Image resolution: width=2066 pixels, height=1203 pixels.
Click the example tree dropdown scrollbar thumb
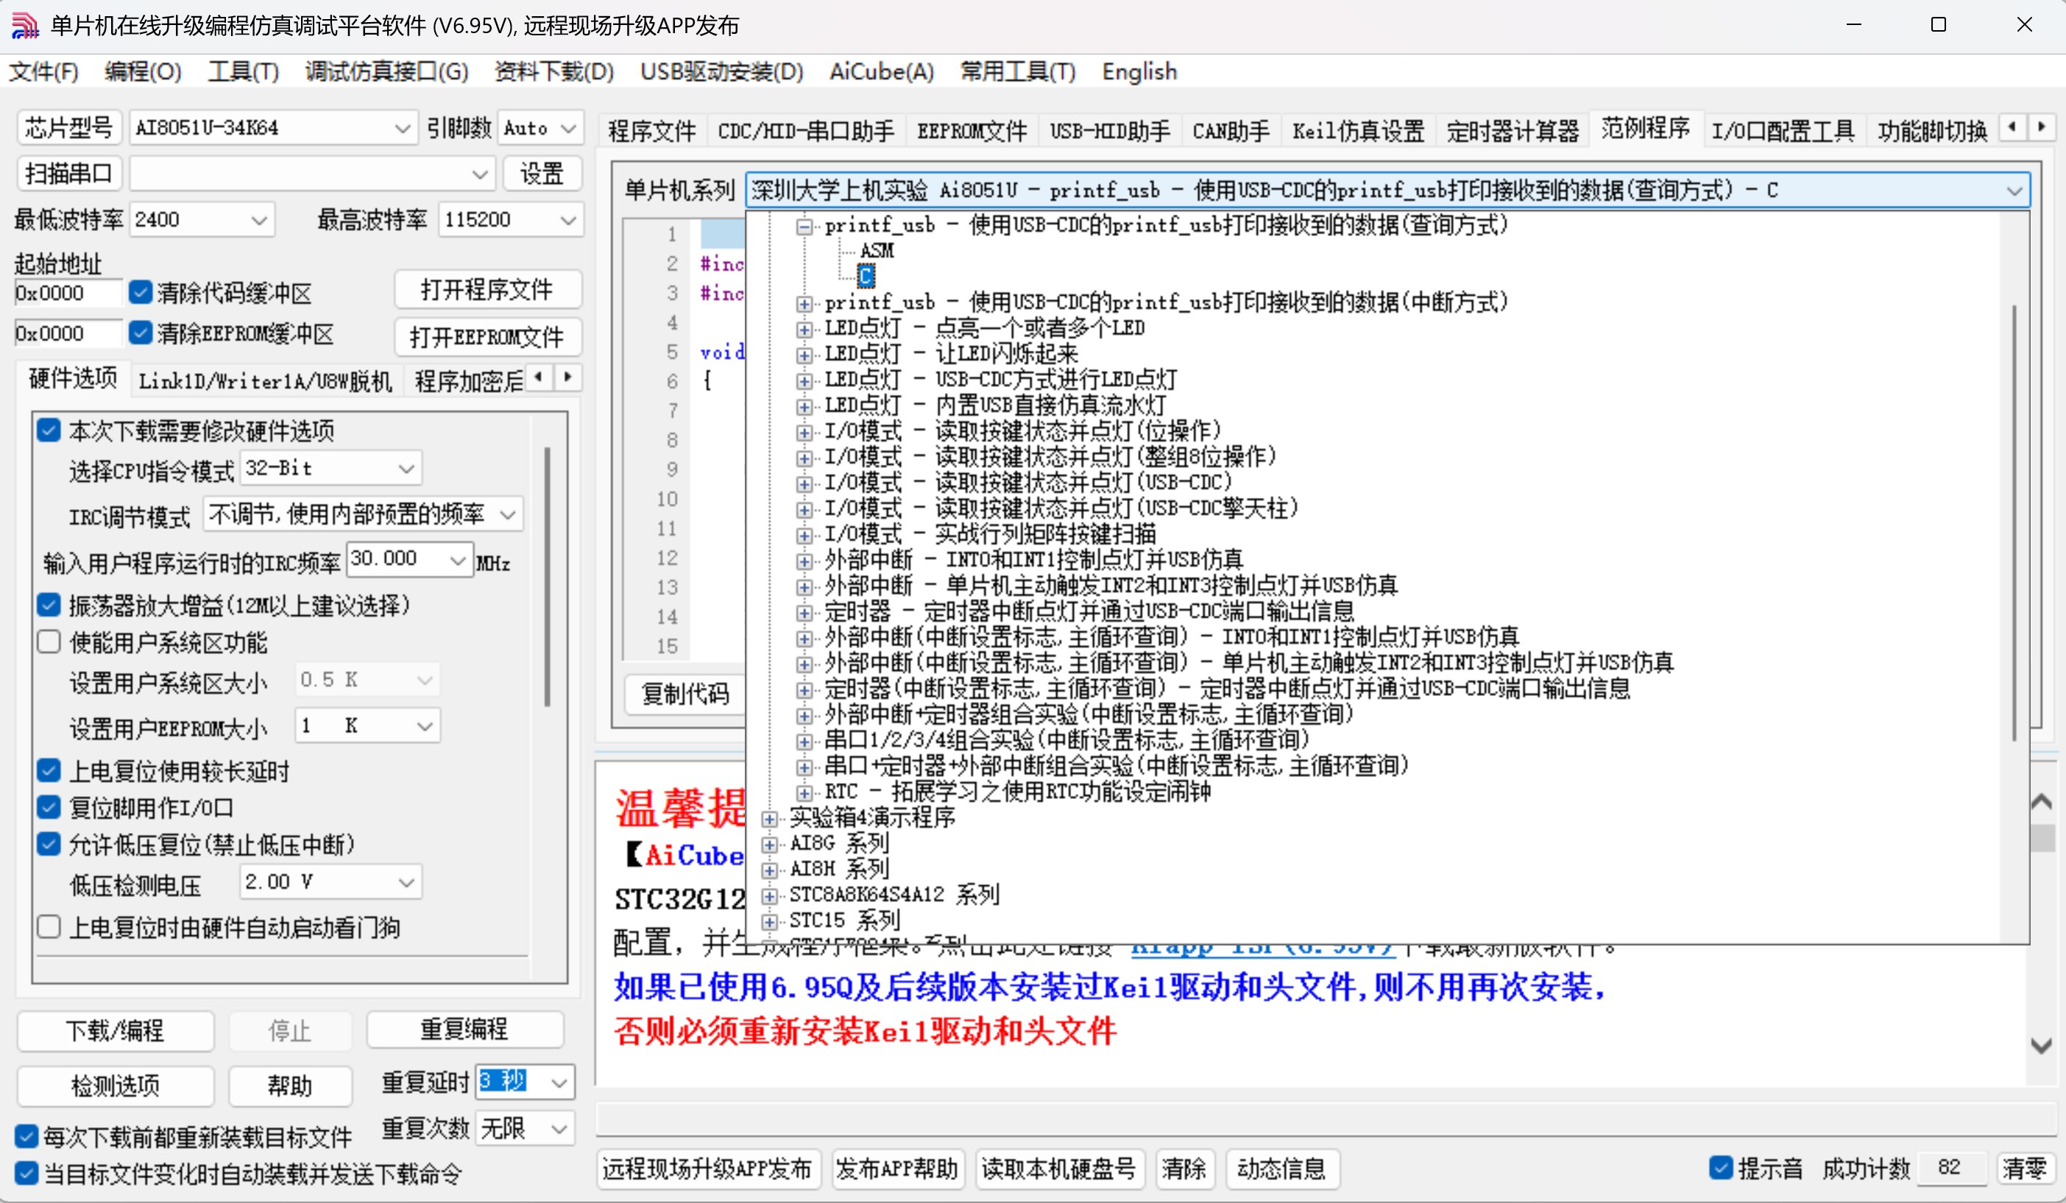pos(2014,523)
